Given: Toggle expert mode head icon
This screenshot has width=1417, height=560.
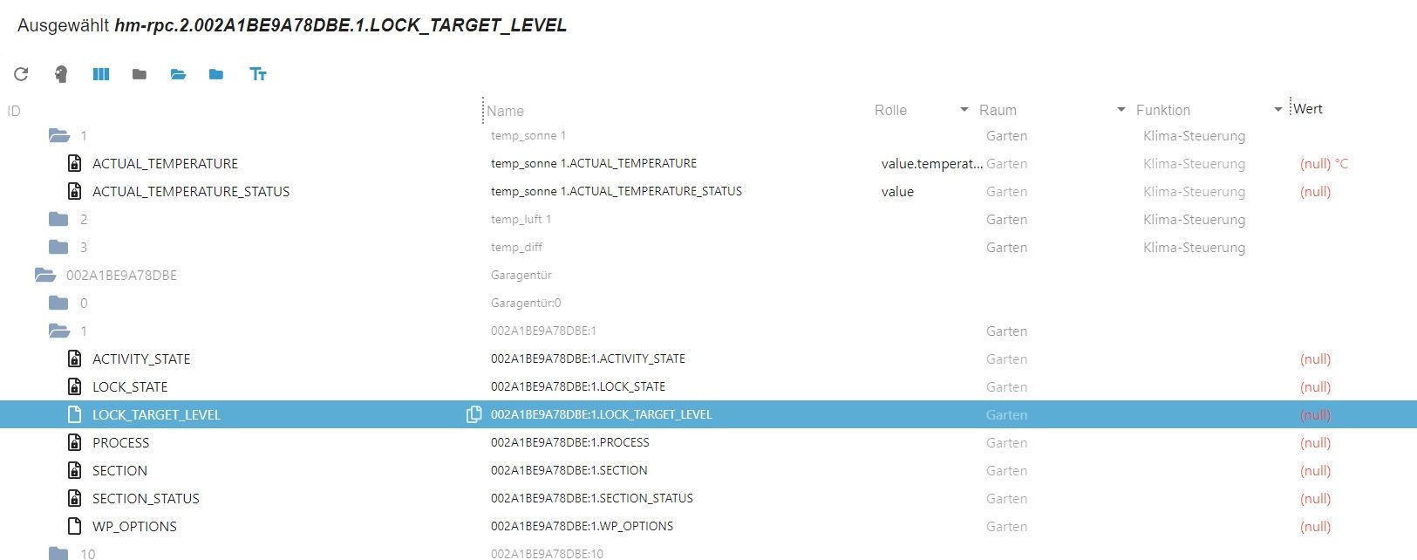Looking at the screenshot, I should (61, 74).
